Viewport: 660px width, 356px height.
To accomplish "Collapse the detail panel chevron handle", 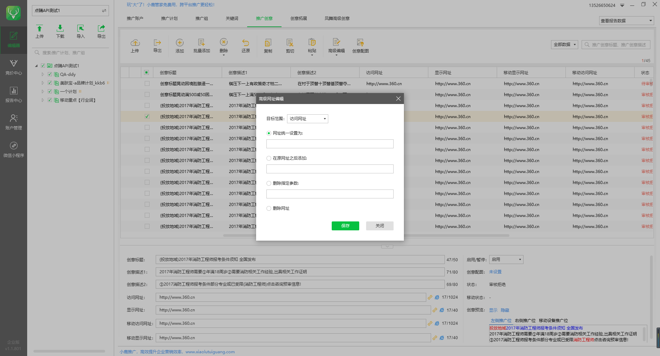I will 387,246.
